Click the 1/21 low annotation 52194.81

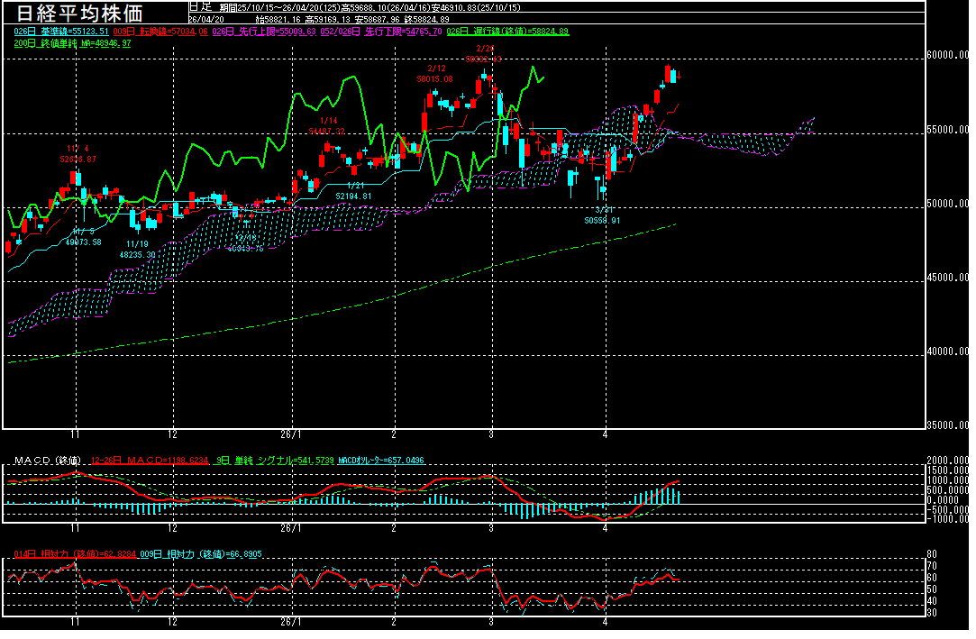point(353,196)
